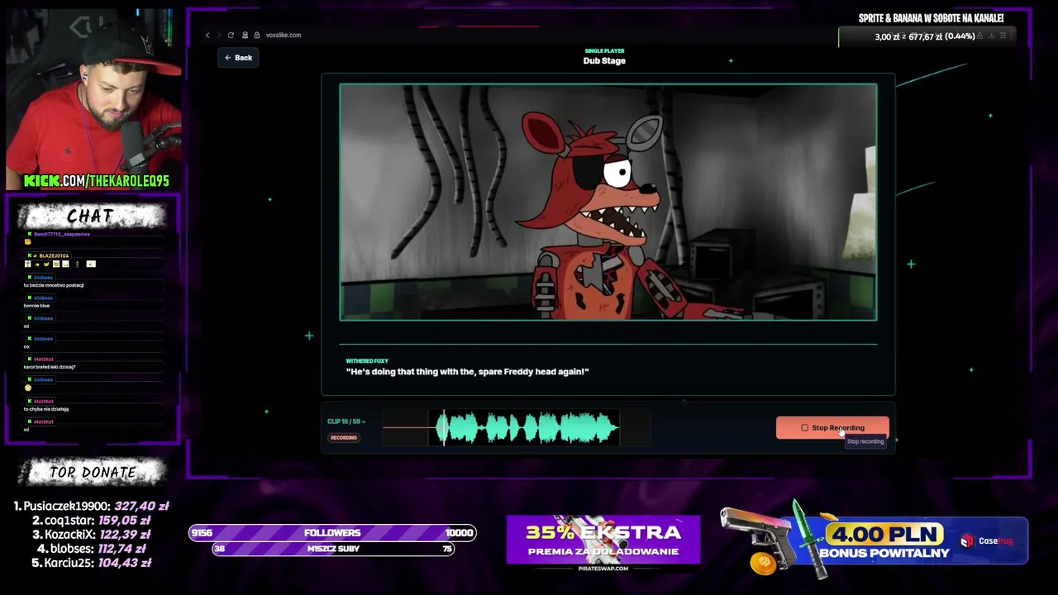Open the browser menu icon
This screenshot has height=595, width=1058.
coord(1003,36)
